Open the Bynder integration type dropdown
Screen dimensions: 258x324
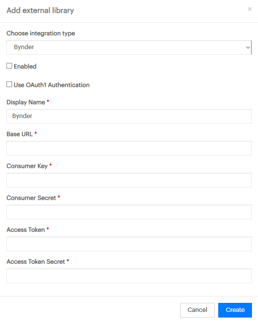[129, 47]
